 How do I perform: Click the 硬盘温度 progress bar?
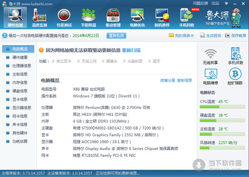222,121
